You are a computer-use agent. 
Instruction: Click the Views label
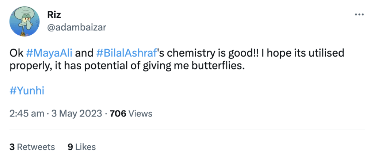tap(141, 114)
